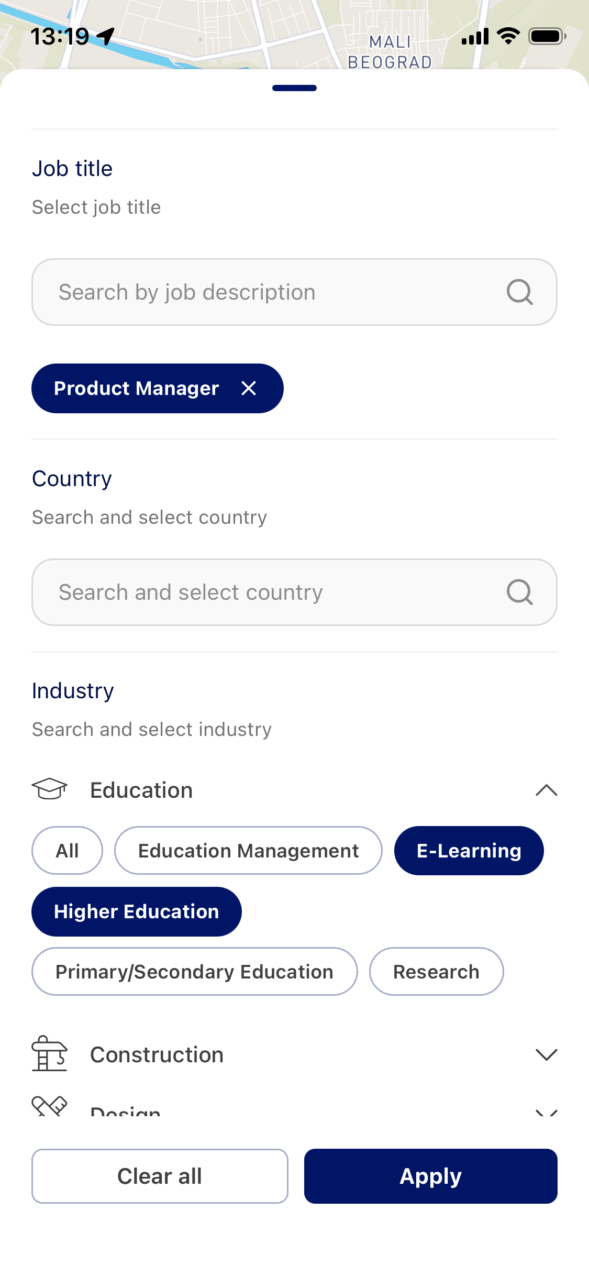Select the Education Management chip
Screen dimensions: 589x1276
pyautogui.click(x=248, y=851)
